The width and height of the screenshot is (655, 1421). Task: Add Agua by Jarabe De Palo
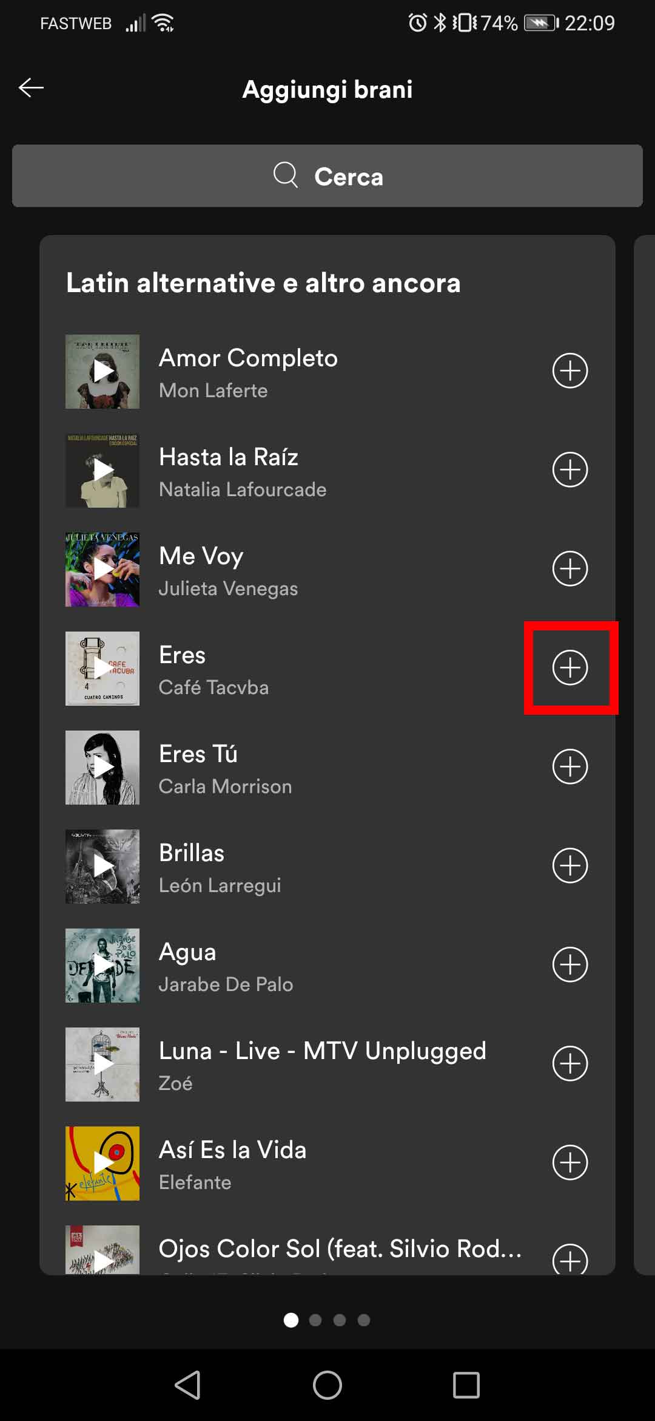click(x=570, y=964)
